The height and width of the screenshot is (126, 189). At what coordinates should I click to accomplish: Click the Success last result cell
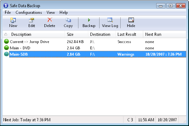[x=124, y=42]
